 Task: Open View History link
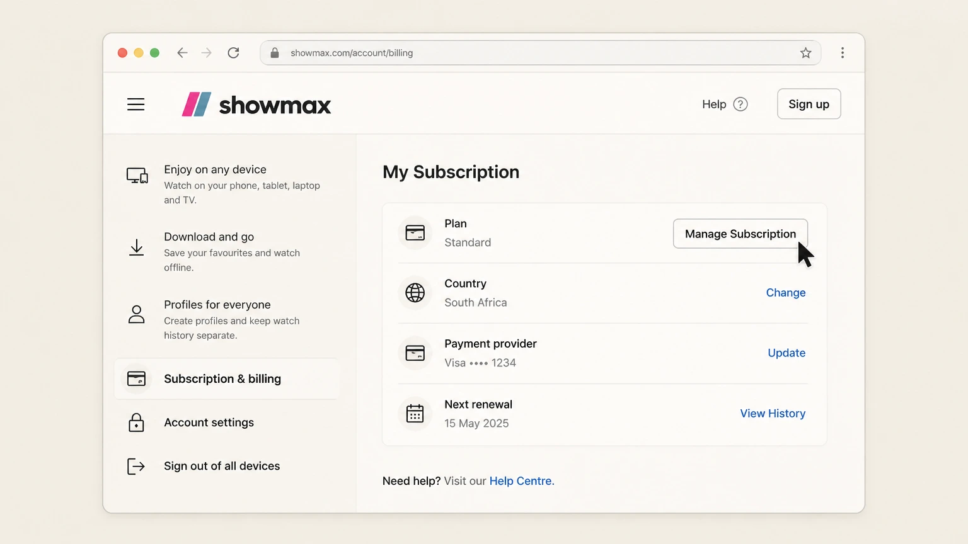(x=773, y=414)
